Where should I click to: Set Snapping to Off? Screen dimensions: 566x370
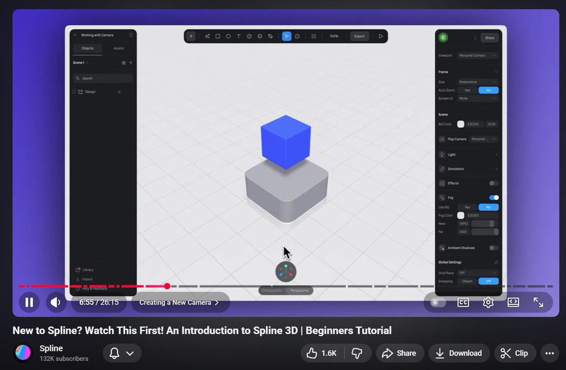[x=489, y=281]
